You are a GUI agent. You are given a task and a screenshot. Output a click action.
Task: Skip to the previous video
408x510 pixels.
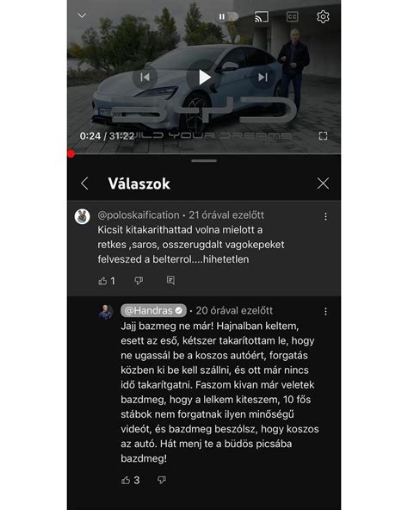tap(145, 77)
